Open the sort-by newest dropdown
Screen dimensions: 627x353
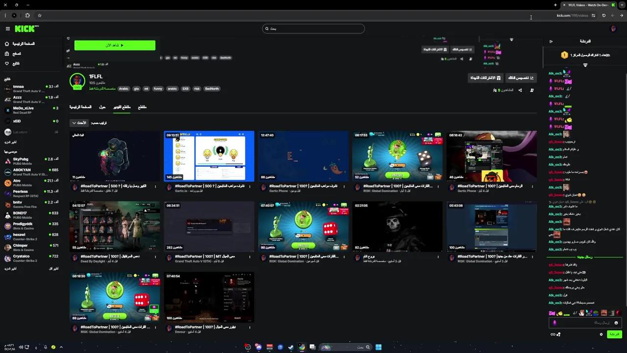pos(79,123)
